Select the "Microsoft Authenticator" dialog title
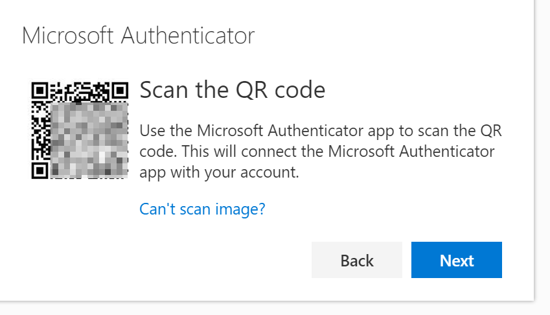This screenshot has height=315, width=550. pos(138,36)
